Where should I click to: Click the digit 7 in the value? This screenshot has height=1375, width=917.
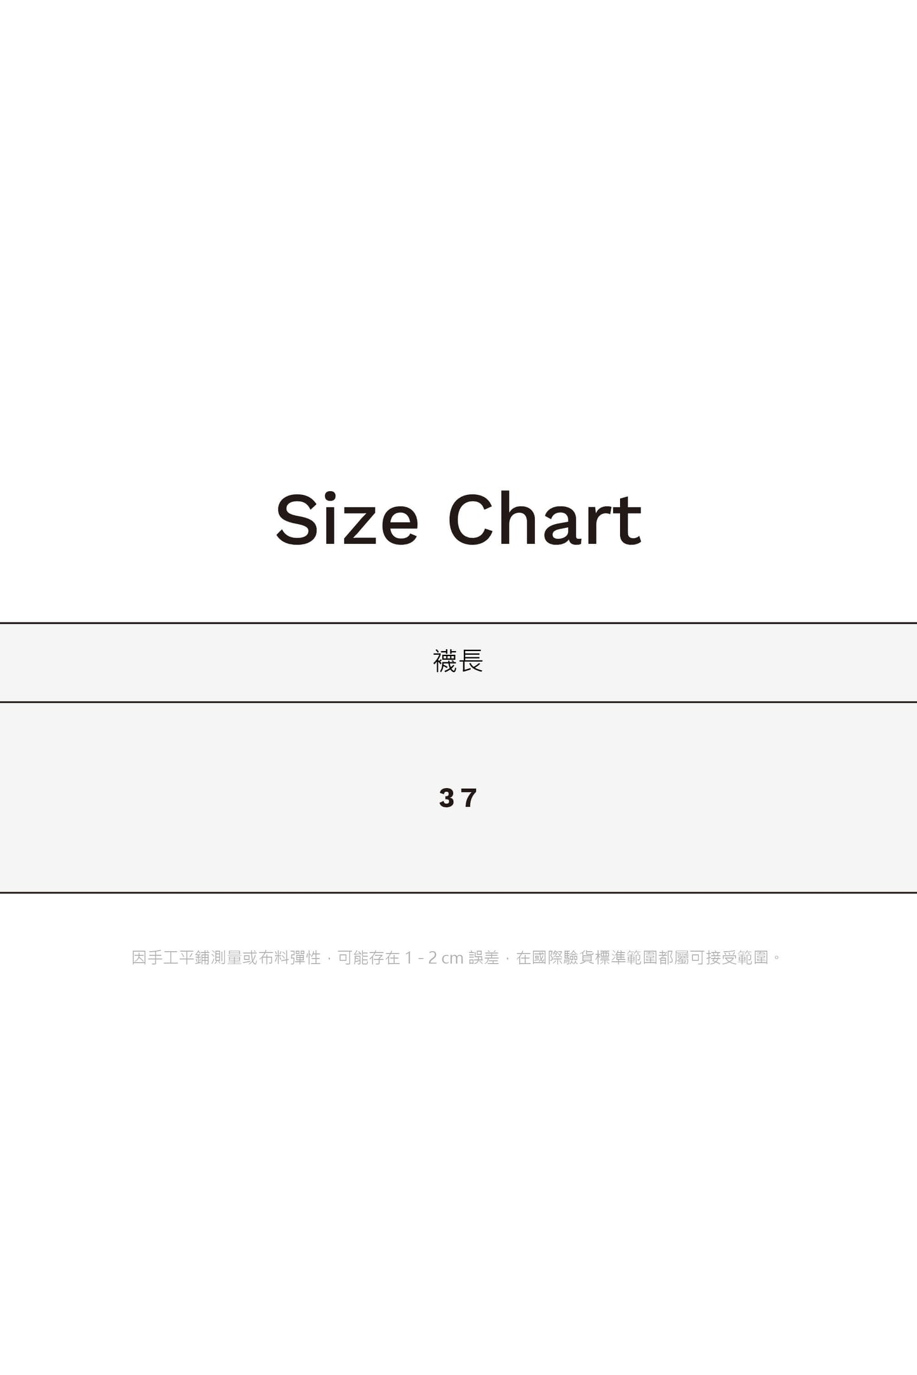tap(470, 798)
